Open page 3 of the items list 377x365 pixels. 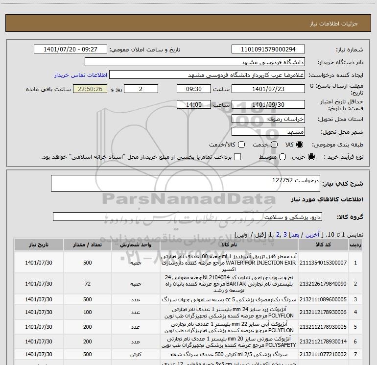tap(285, 235)
